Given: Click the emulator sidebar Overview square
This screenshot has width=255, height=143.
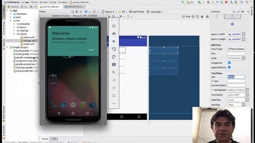Looking at the screenshot, I should coord(114,96).
